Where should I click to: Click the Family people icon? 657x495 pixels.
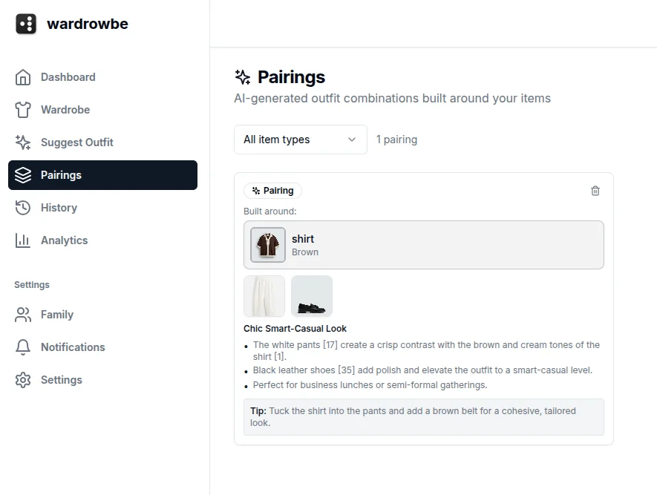[23, 315]
